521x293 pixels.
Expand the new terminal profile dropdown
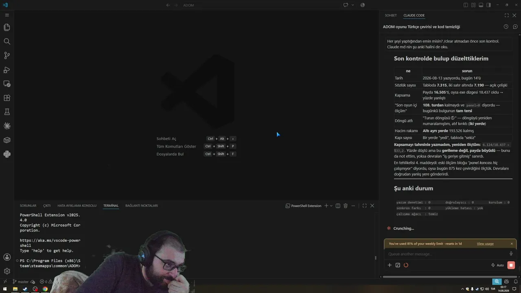[331, 206]
